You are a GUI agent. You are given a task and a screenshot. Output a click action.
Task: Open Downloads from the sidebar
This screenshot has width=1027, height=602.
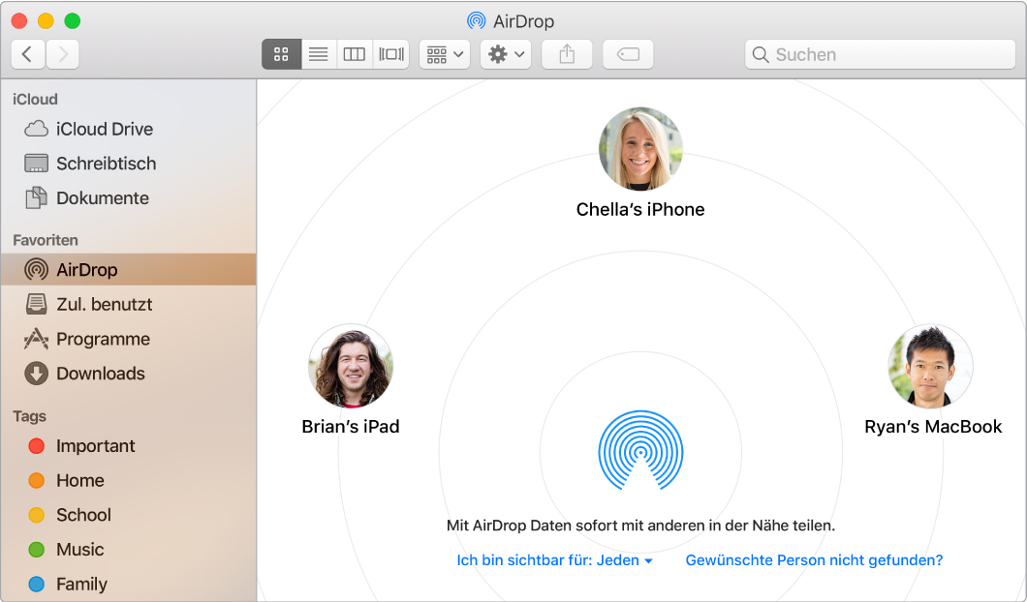(x=100, y=374)
